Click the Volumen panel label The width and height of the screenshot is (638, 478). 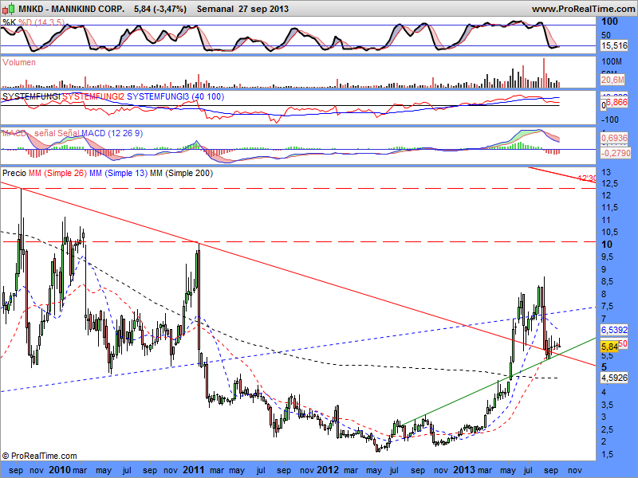(x=18, y=62)
